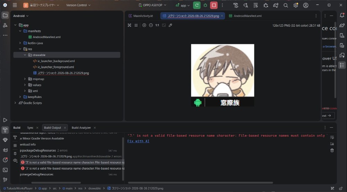Collapse the app module node
This screenshot has height=192, width=347.
[x=15, y=25]
